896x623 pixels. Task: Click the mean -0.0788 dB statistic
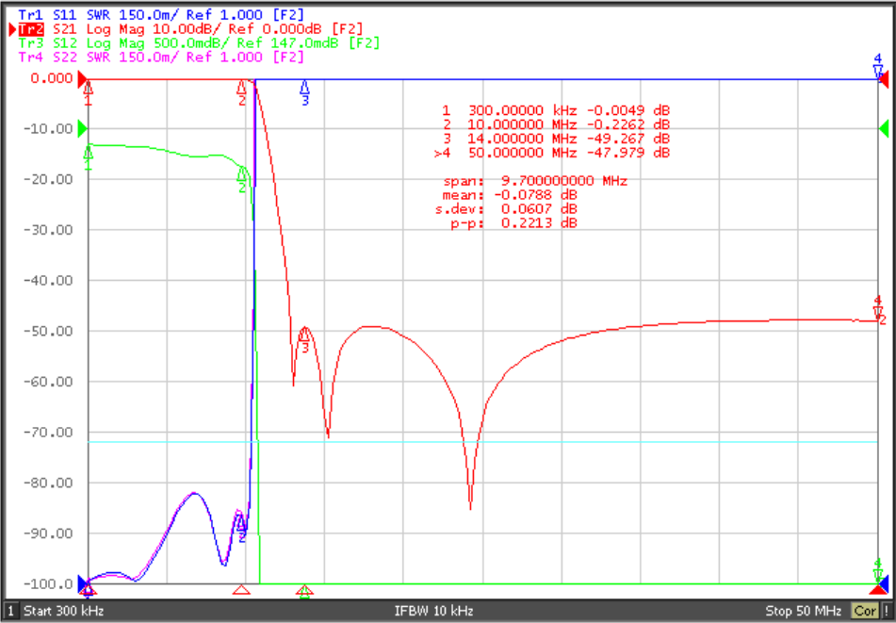pos(511,195)
